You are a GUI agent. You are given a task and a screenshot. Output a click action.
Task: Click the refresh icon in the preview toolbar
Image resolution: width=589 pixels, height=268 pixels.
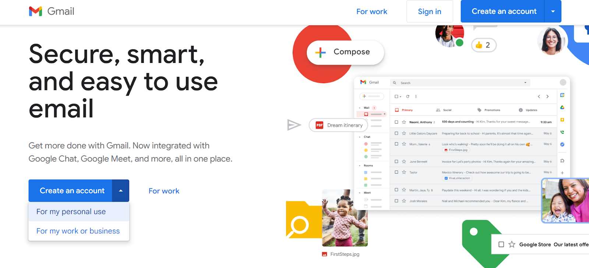[x=408, y=96]
